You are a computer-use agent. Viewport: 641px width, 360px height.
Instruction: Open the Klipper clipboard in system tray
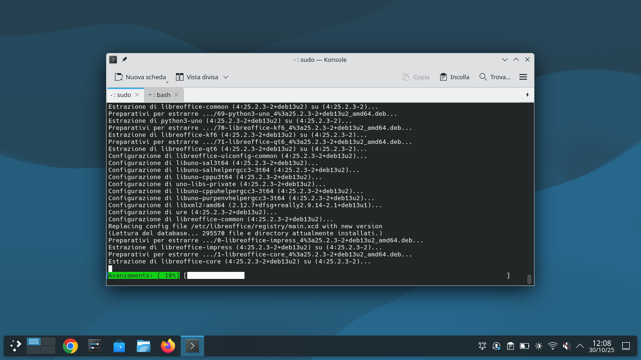[510, 345]
